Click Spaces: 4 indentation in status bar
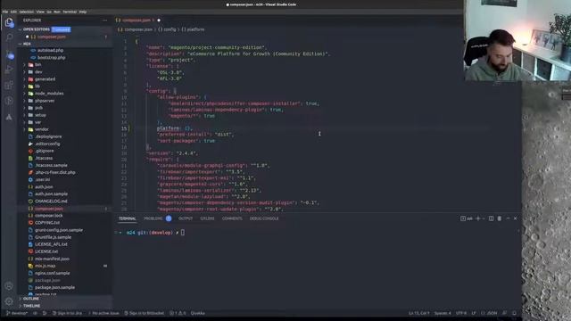Screen dimensions: 571x321 (443, 313)
